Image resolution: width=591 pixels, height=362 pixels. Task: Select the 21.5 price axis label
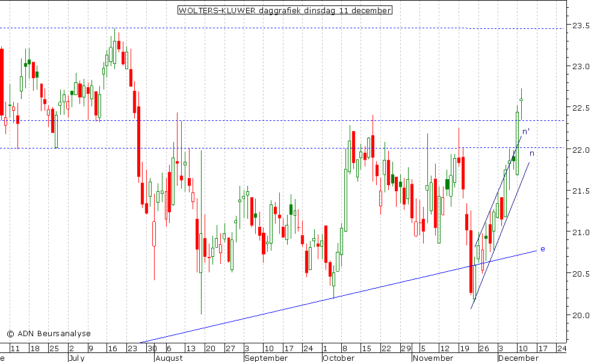point(581,191)
